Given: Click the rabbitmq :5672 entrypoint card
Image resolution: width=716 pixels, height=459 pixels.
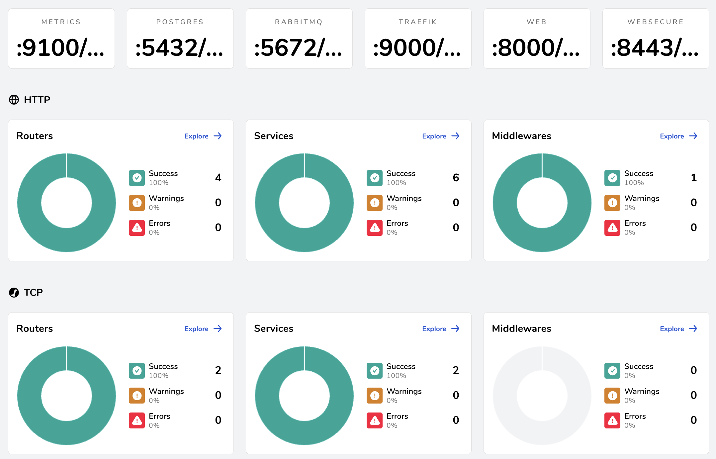Looking at the screenshot, I should [299, 38].
